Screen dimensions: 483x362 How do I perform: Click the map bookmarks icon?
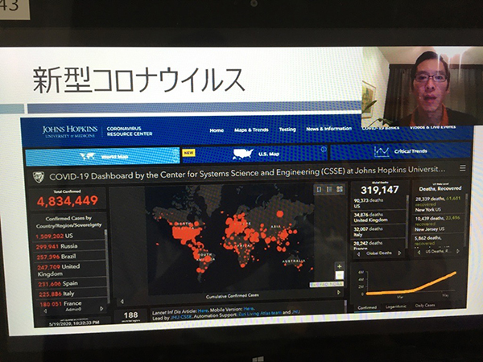pos(319,189)
